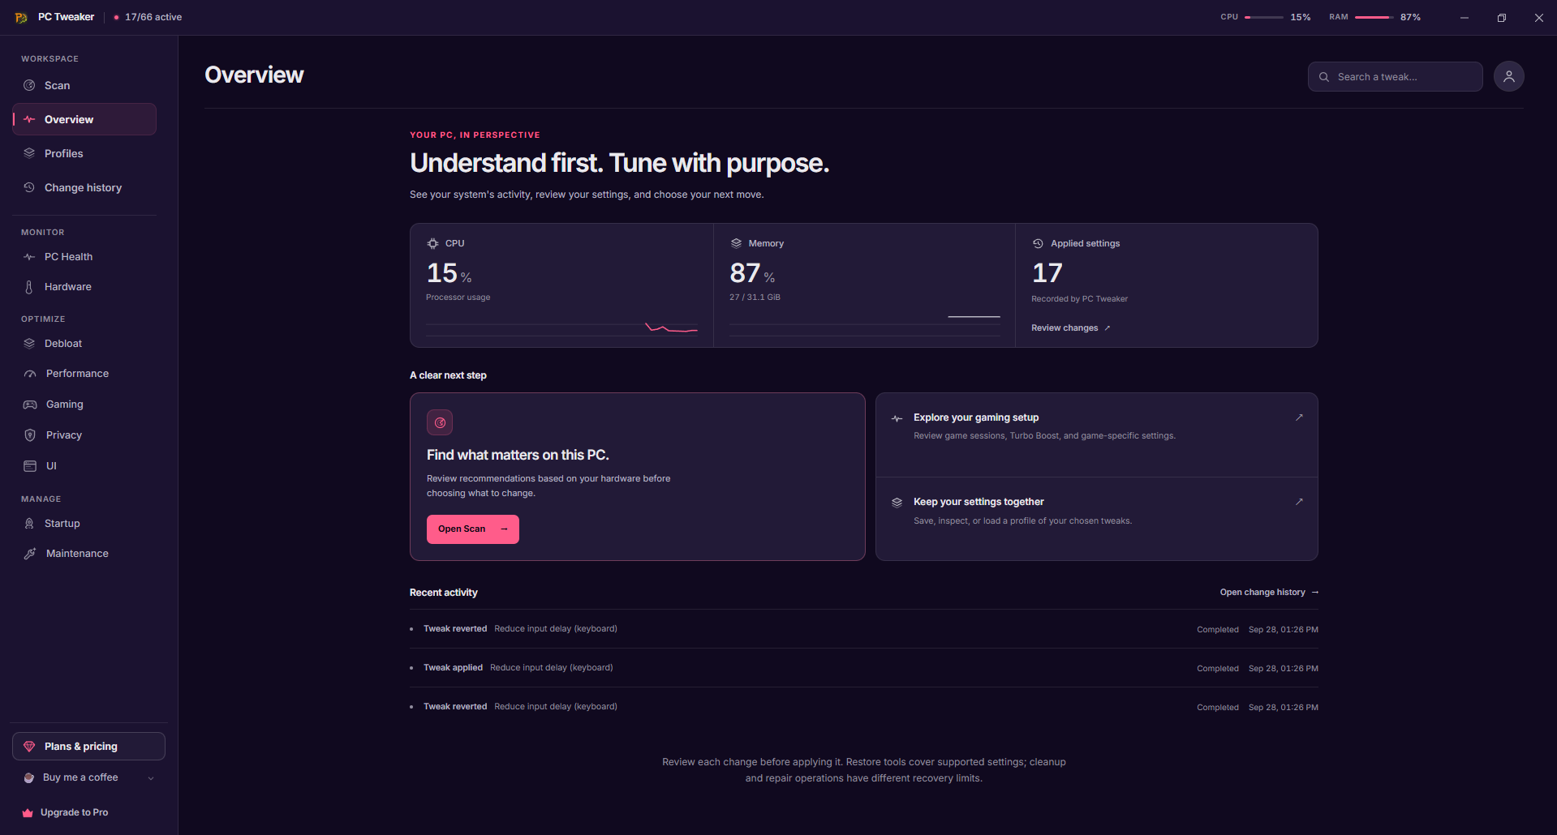The width and height of the screenshot is (1557, 835).
Task: Click the first Tweak reverted activity entry
Action: click(x=864, y=629)
